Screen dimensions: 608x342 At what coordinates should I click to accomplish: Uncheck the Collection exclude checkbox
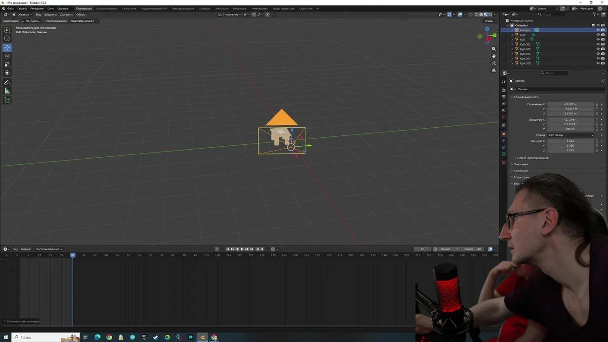593,25
